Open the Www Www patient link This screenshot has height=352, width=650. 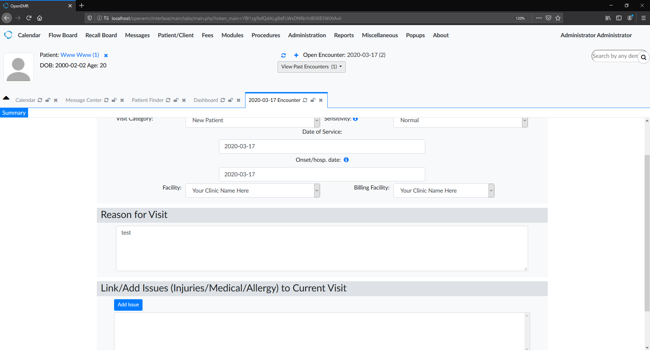pos(79,55)
